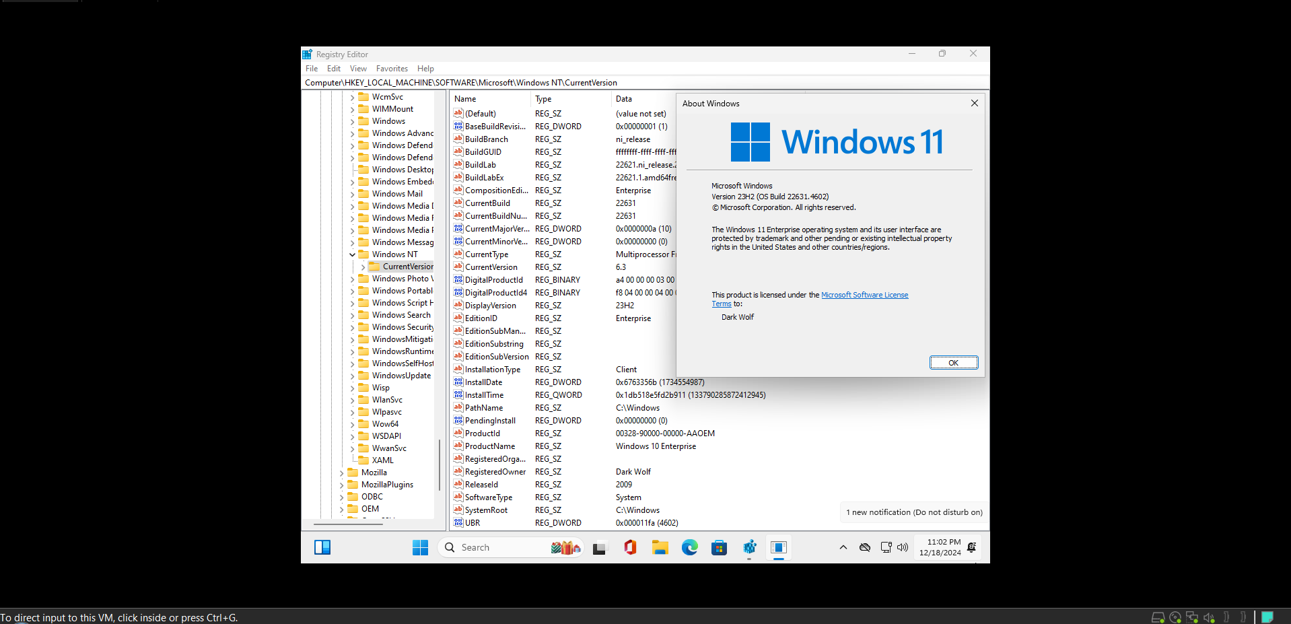The height and width of the screenshot is (624, 1291).
Task: Select the MozillaPlugins tree folder
Action: pyautogui.click(x=387, y=485)
